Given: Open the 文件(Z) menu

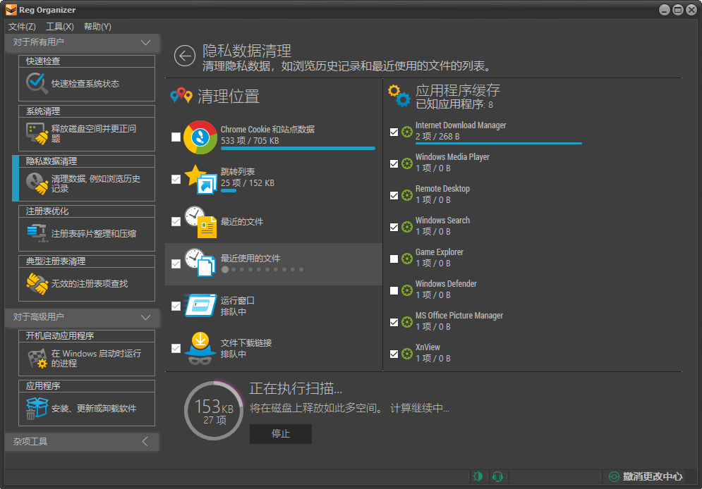Looking at the screenshot, I should 22,26.
